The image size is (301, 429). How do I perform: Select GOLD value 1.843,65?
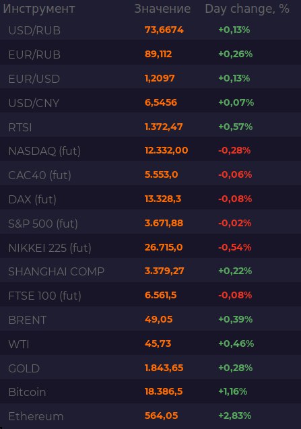pyautogui.click(x=164, y=368)
